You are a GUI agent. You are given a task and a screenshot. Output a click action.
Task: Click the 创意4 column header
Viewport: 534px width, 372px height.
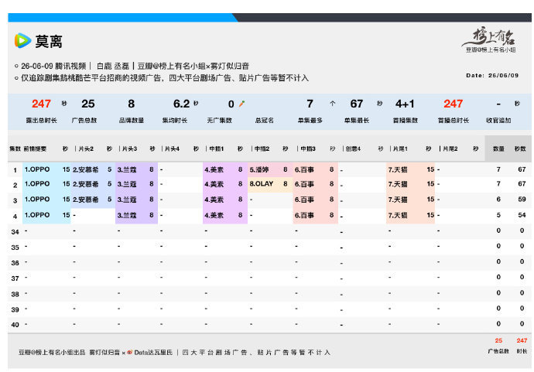click(354, 148)
